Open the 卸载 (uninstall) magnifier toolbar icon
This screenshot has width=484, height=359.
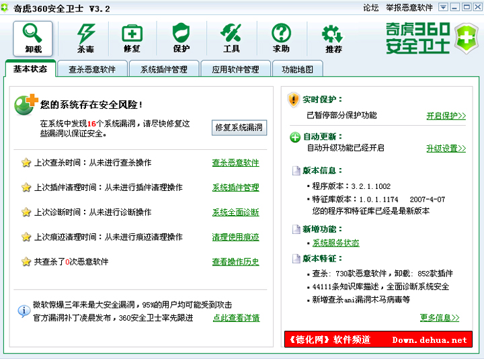33,38
